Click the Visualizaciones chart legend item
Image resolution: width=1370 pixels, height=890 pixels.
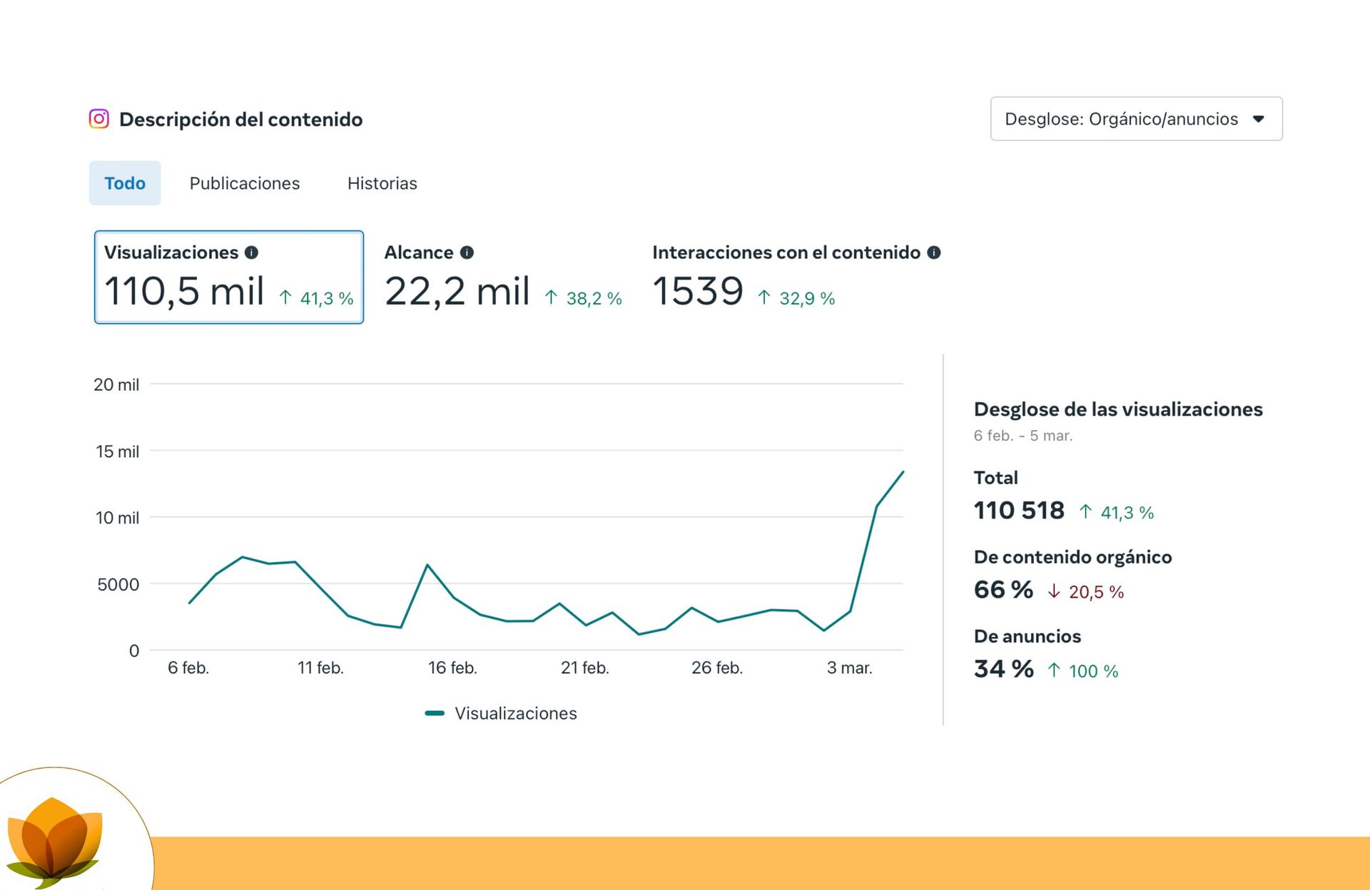pos(501,713)
